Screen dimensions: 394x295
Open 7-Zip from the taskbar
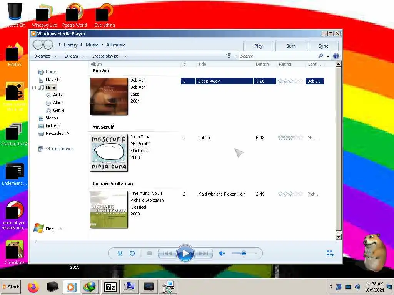point(110,287)
